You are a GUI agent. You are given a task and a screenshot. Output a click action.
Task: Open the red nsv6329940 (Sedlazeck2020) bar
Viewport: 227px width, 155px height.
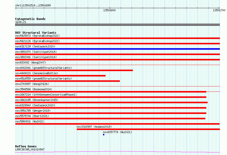111,108
